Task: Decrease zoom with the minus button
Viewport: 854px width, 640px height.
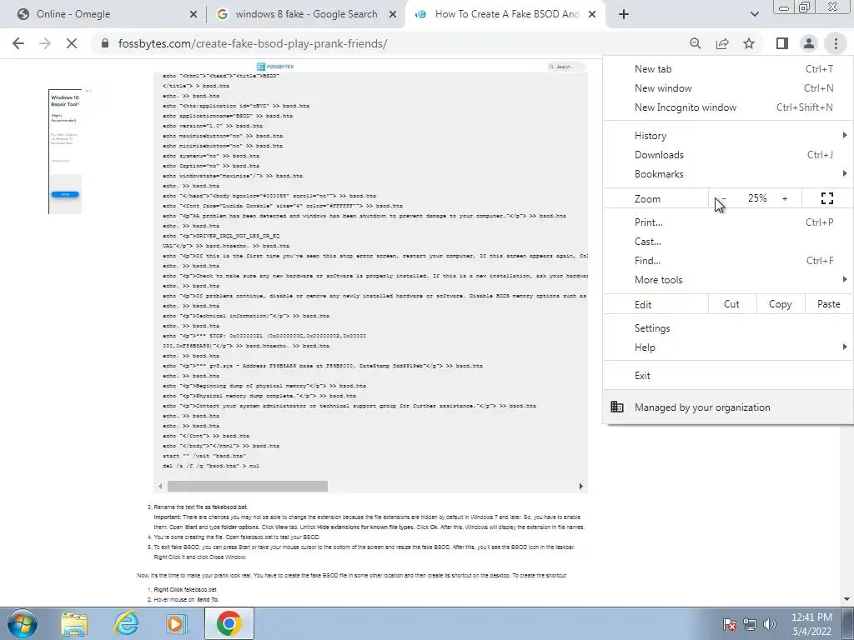Action: (724, 198)
